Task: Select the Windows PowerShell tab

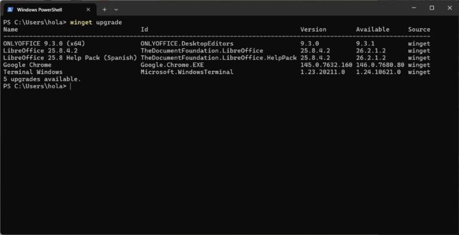Action: 50,10
